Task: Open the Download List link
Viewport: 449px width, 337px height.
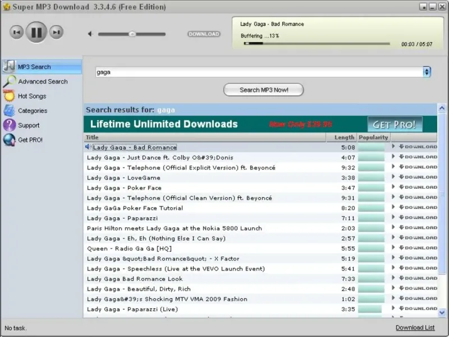Action: (x=415, y=327)
